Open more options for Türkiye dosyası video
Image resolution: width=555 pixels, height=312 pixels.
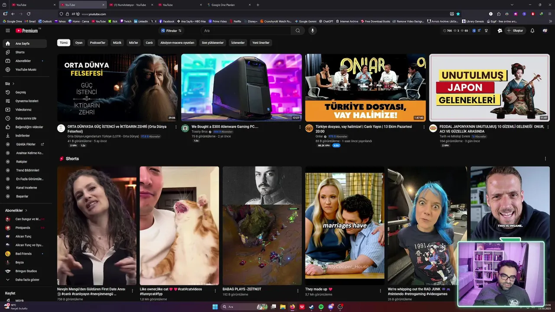coord(424,127)
